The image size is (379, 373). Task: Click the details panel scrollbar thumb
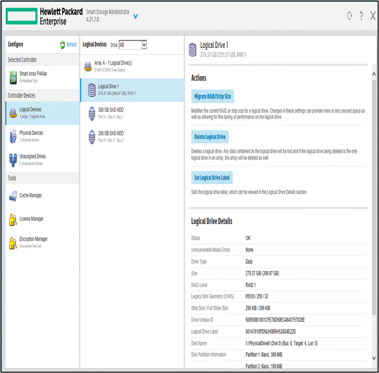click(374, 197)
